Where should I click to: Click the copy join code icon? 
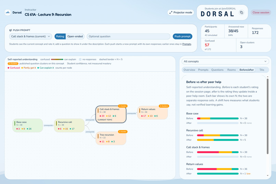pos(241,12)
